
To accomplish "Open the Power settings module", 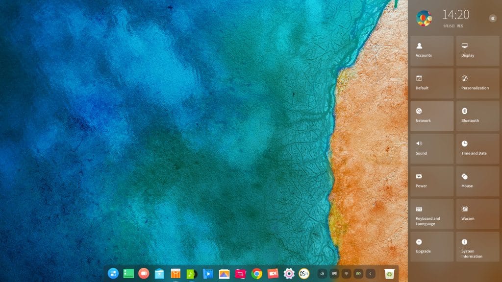I will [432, 181].
